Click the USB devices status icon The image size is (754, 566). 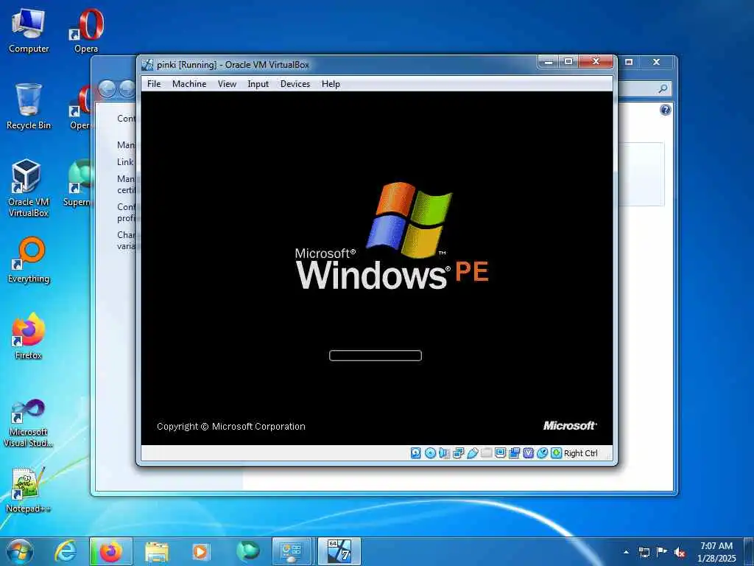(x=472, y=453)
